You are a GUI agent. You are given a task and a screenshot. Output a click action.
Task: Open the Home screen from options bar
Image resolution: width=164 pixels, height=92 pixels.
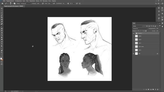(2, 3)
